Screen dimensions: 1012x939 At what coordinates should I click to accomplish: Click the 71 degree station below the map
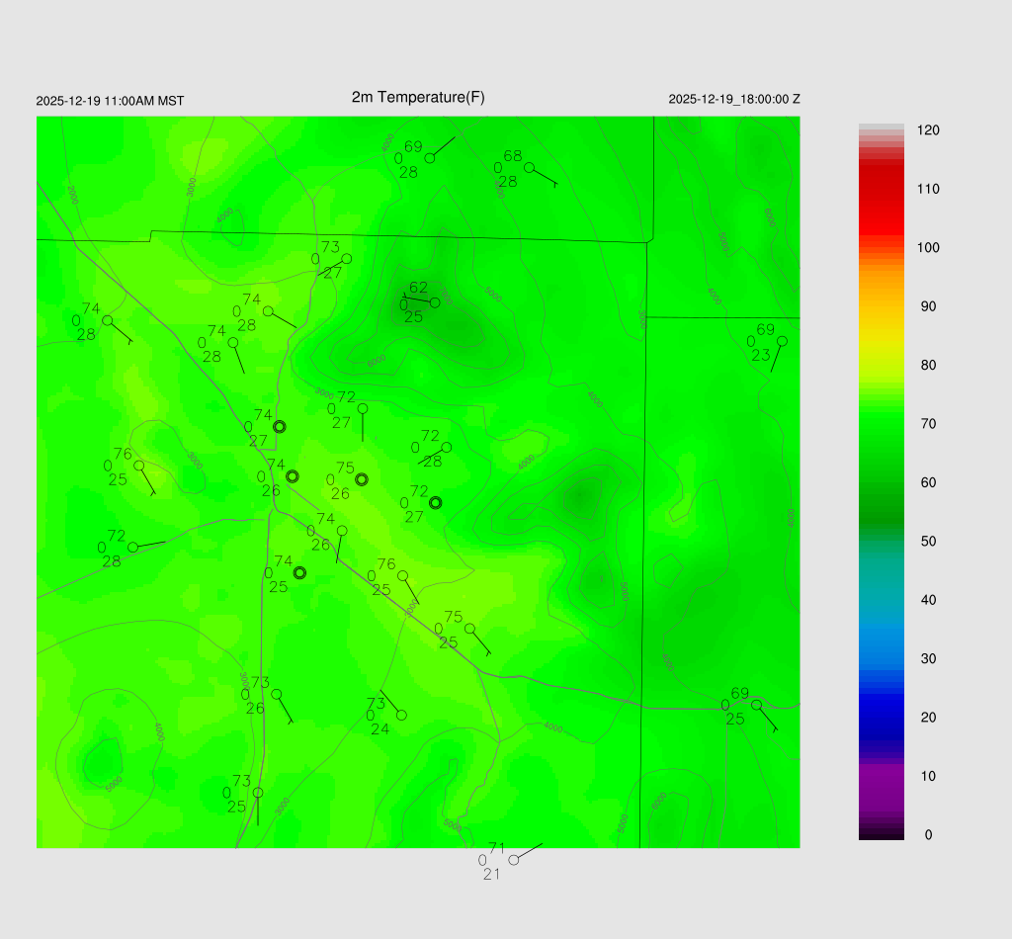(x=513, y=860)
